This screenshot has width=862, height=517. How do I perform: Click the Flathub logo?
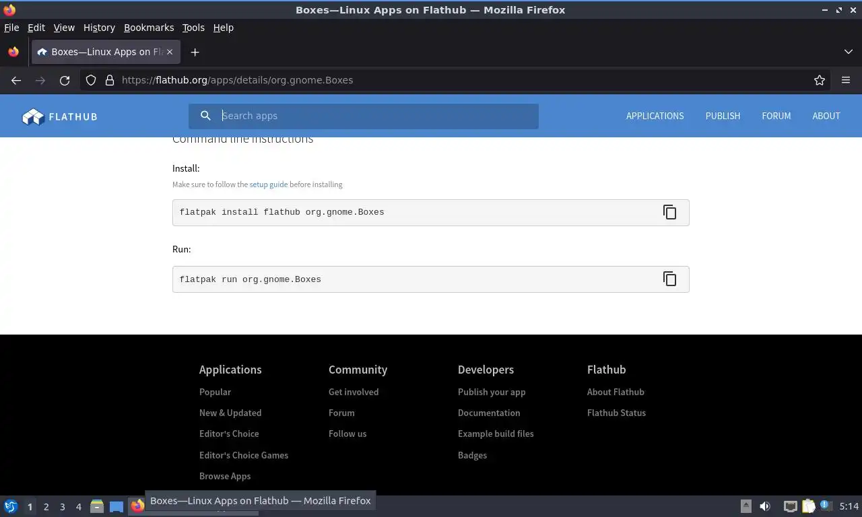pos(60,116)
